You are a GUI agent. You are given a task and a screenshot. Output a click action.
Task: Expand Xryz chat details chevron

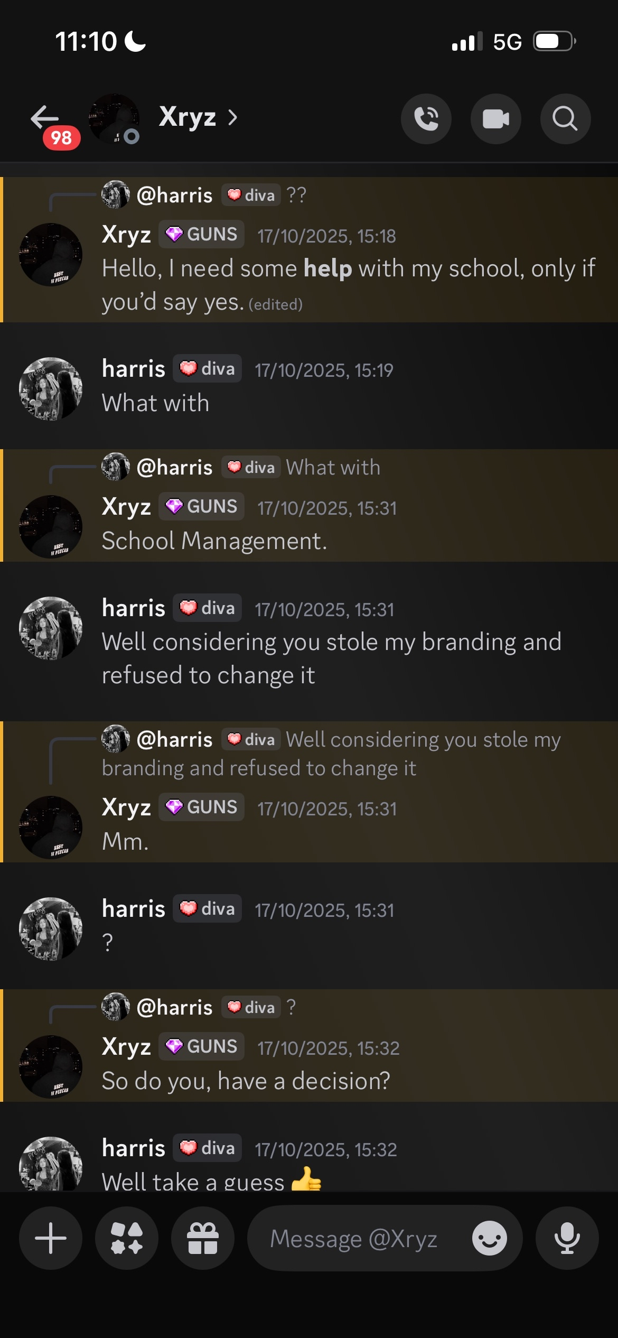pos(232,117)
